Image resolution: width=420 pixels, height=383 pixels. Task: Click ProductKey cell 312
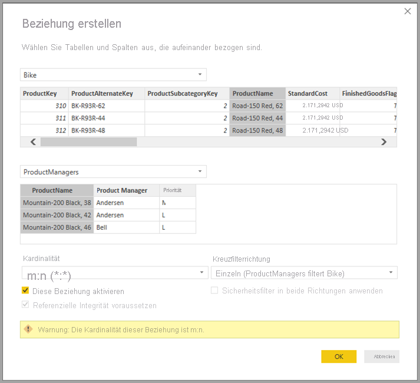tap(44, 131)
